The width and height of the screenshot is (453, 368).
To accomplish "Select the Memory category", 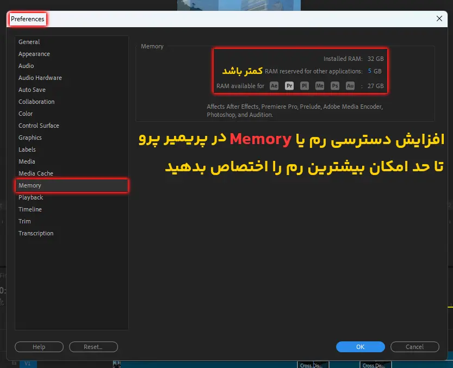I will (72, 185).
